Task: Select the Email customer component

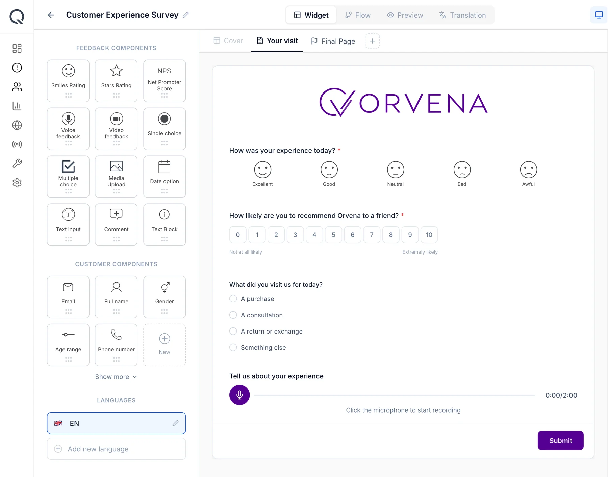Action: (68, 297)
